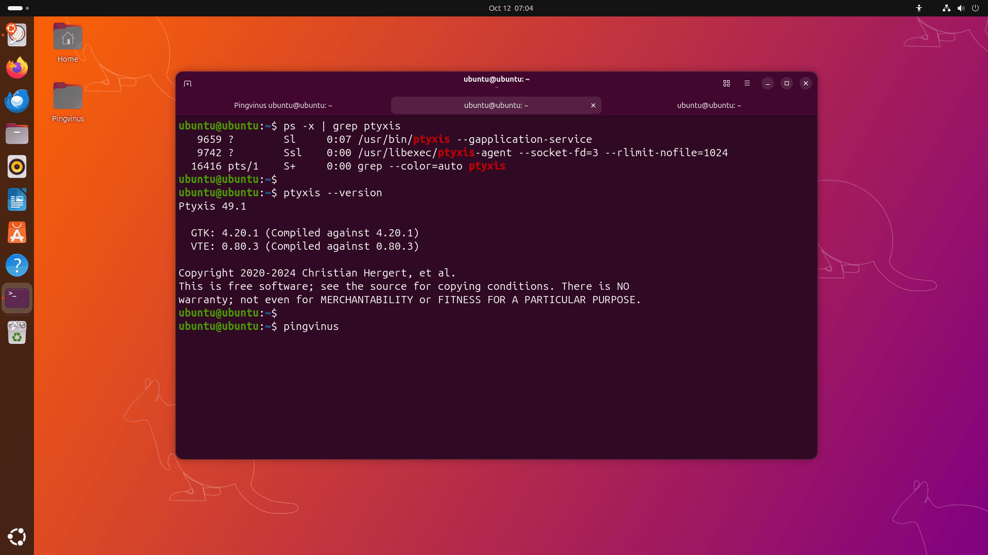Open the App Center icon
The image size is (988, 555).
pyautogui.click(x=17, y=233)
